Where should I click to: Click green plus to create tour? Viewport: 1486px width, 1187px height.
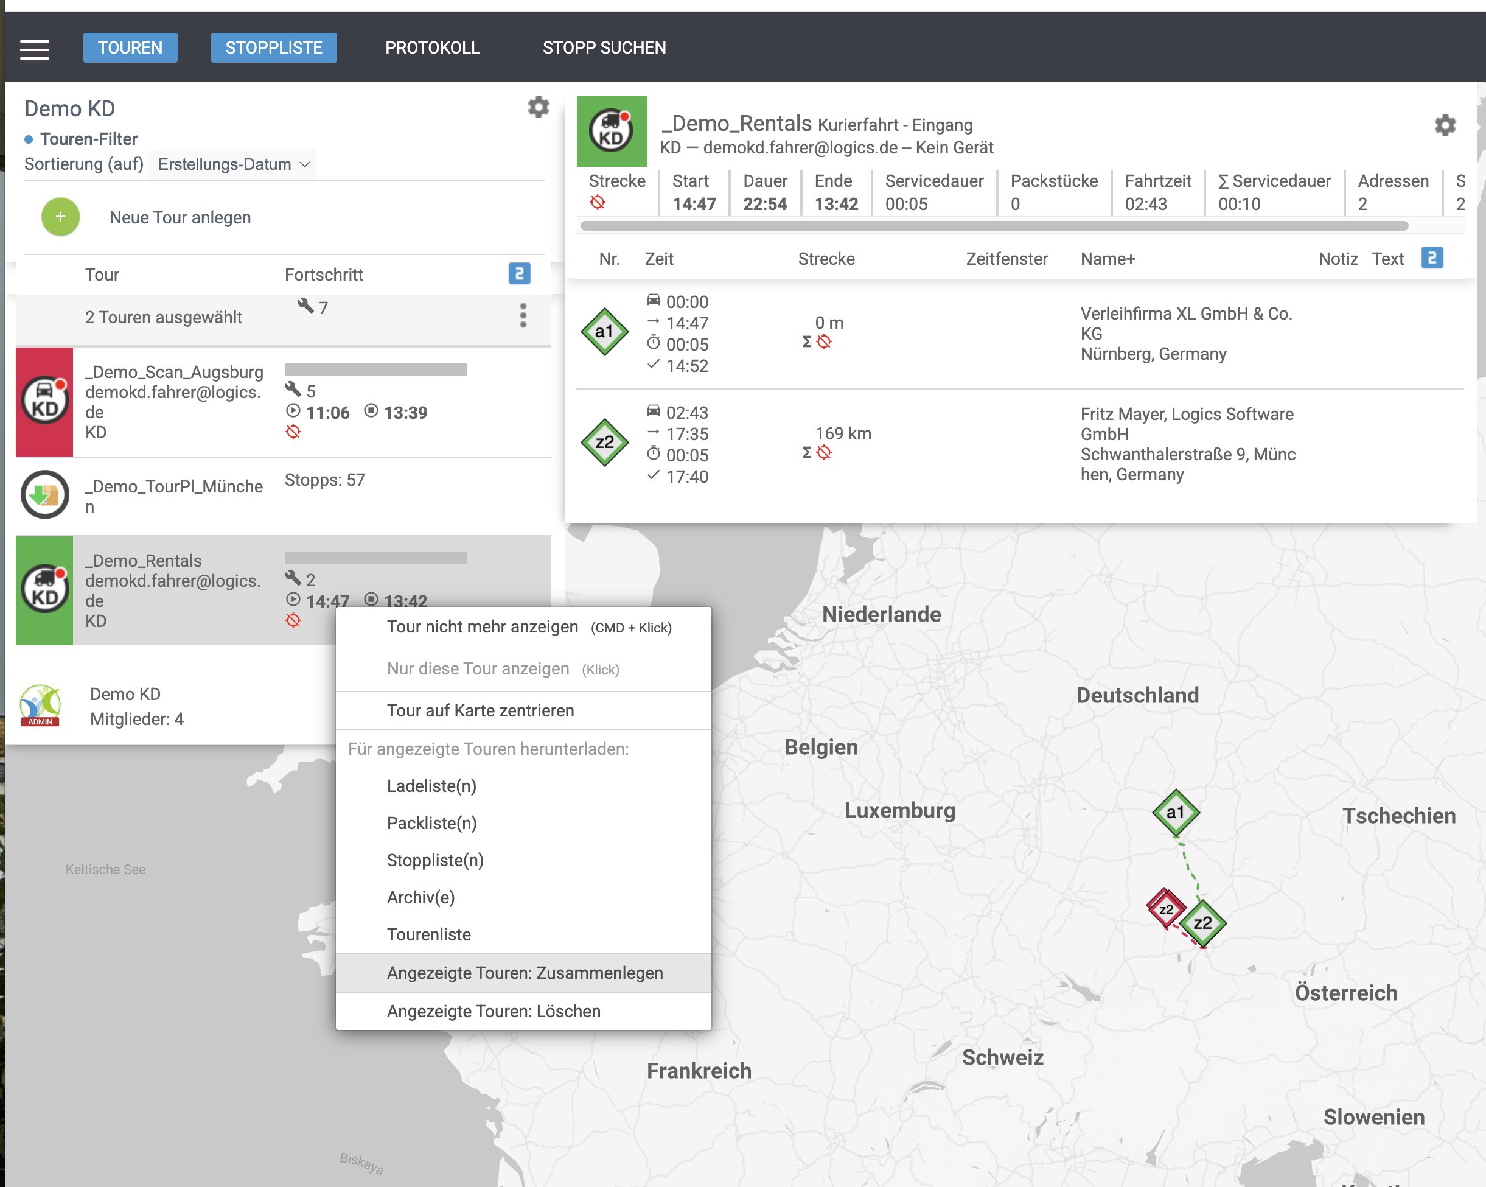tap(61, 217)
